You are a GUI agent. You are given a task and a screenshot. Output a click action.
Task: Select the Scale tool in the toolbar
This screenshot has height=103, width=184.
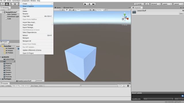pos(15,4)
